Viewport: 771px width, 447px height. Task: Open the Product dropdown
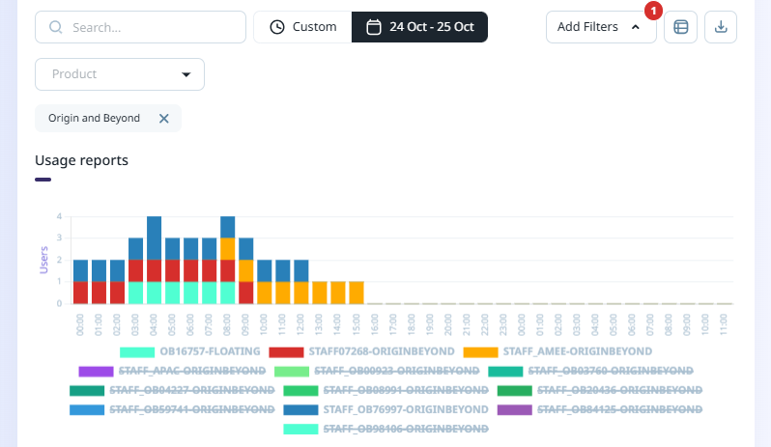[120, 74]
